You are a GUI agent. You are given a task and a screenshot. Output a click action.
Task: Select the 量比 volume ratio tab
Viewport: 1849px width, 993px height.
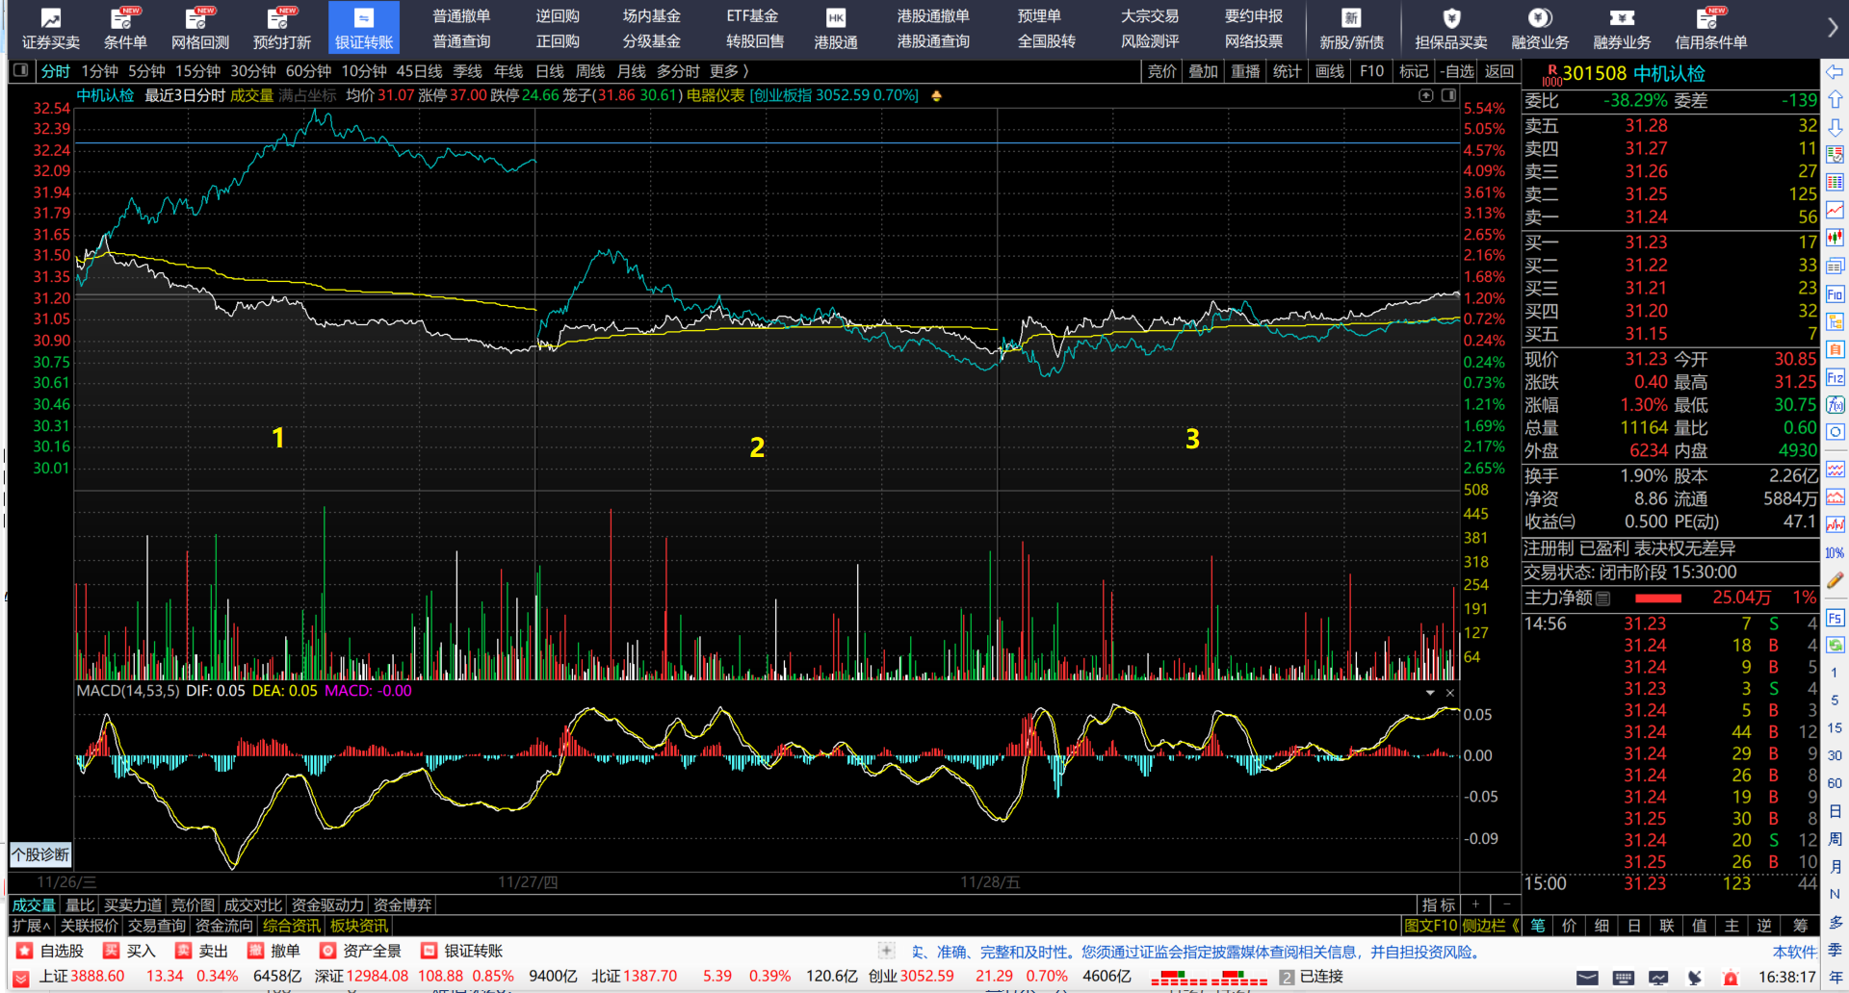[80, 904]
